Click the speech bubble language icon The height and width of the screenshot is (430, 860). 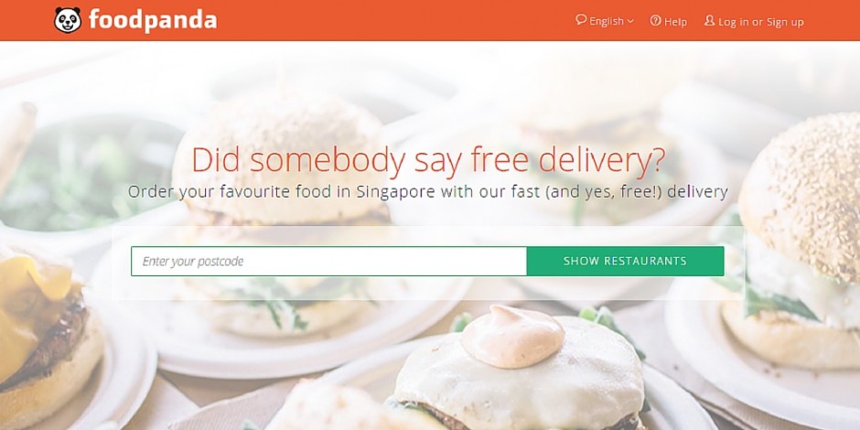pyautogui.click(x=581, y=20)
